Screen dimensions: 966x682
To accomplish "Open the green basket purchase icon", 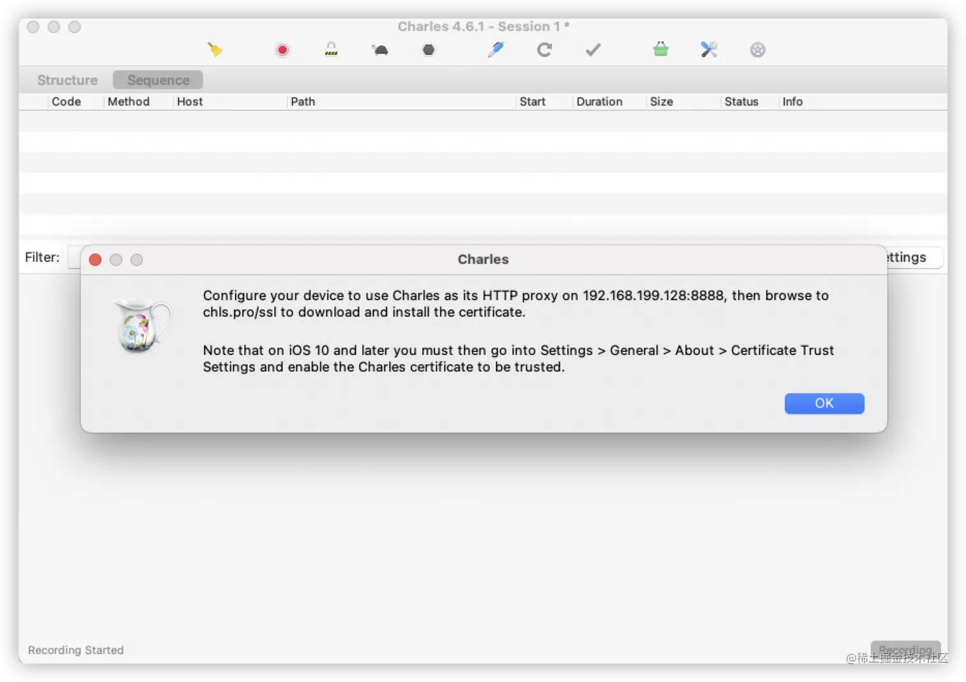I will (x=661, y=49).
